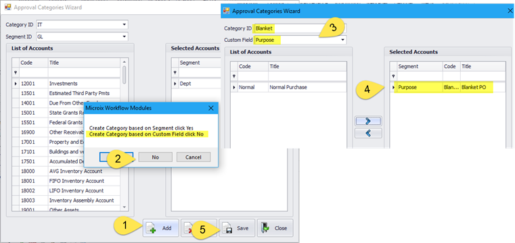515x243 pixels.
Task: Select the 17501 Accumulated row
Action: point(48,161)
